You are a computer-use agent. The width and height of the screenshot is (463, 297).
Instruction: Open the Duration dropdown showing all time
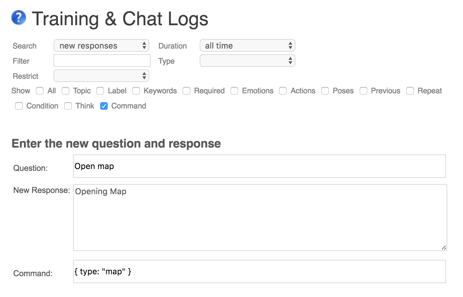coord(248,46)
